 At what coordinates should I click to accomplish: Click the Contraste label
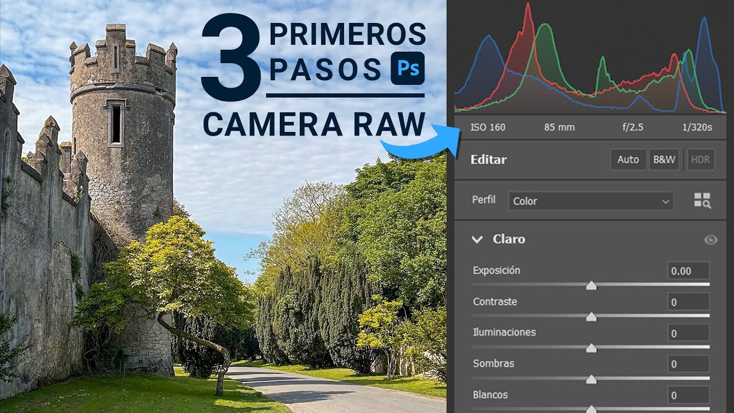point(495,301)
